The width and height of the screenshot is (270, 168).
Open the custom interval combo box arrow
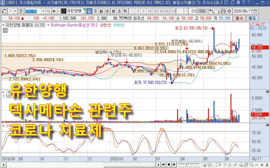[186, 11]
